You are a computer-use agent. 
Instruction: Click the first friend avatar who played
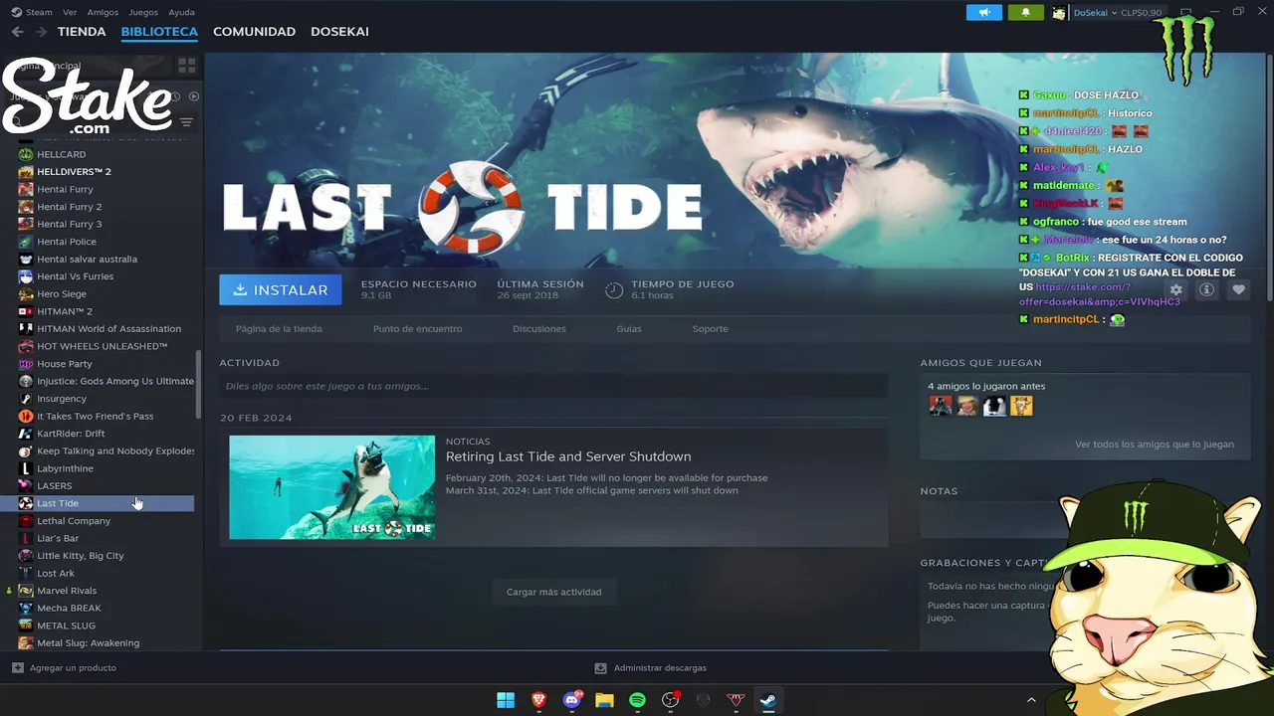click(x=941, y=406)
